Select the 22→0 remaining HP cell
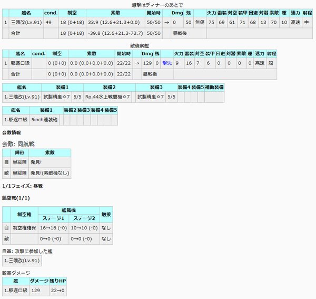The image size is (316, 299). (58, 291)
